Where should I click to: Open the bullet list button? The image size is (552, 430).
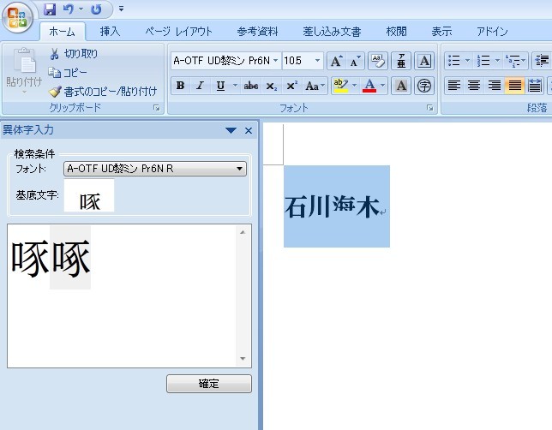coord(453,61)
